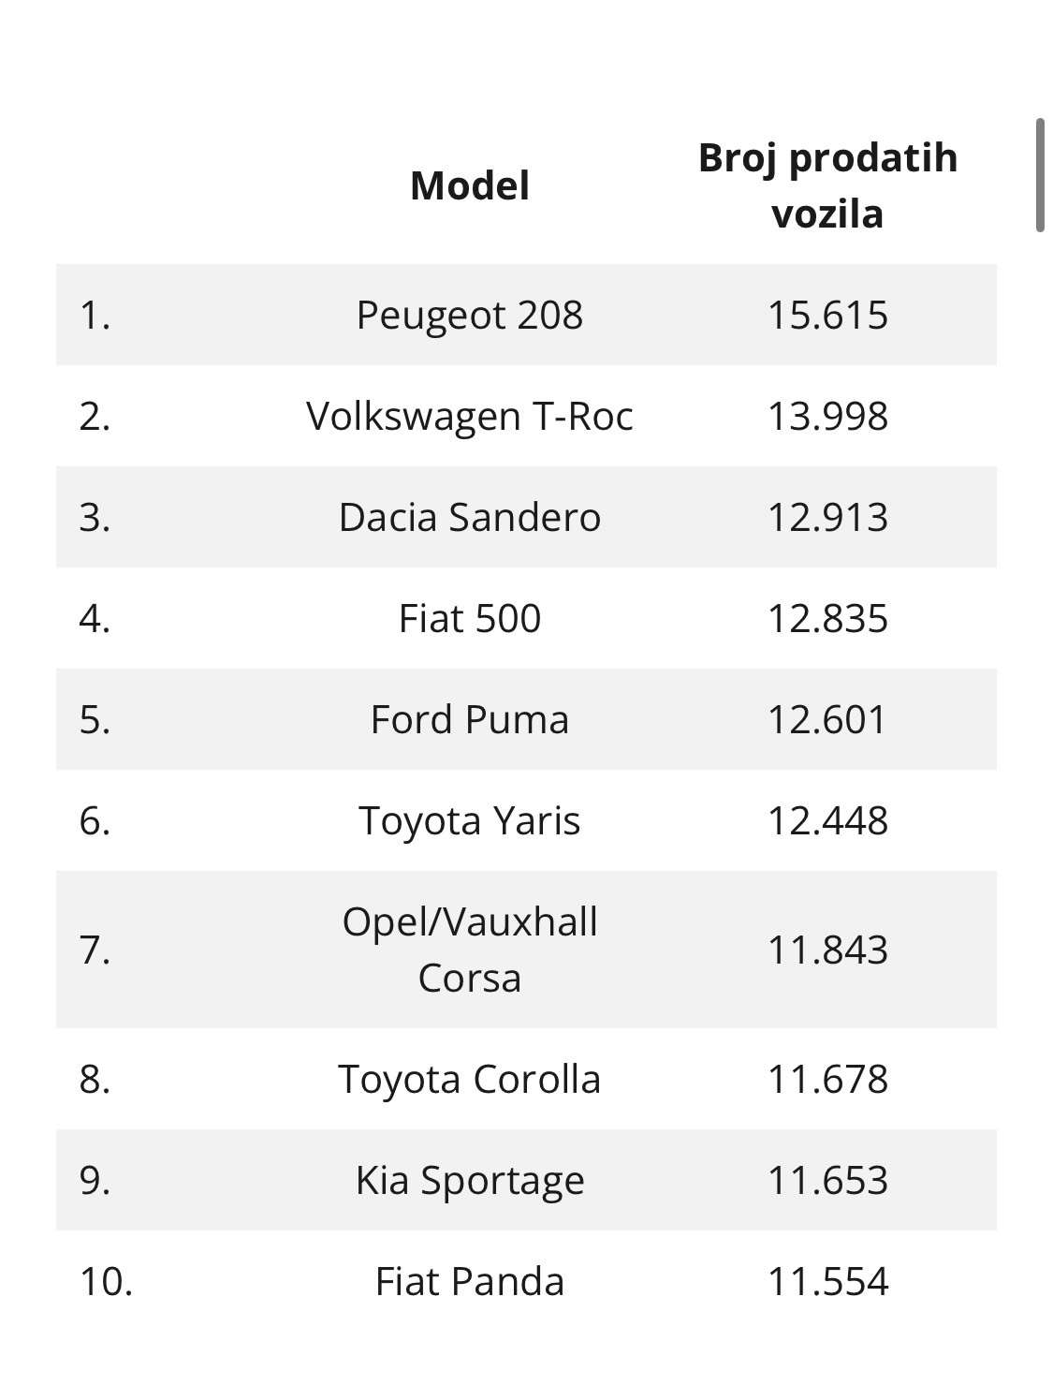Select the Volkswagen T-Roc model cell
1053x1385 pixels.
click(x=470, y=416)
